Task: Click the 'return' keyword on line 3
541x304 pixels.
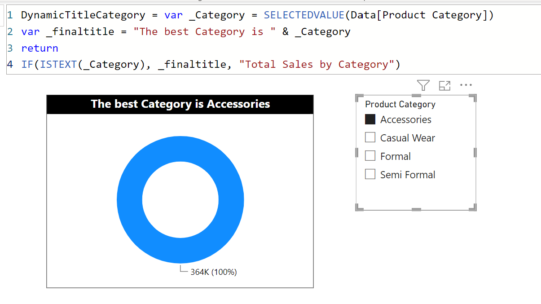Action: (40, 48)
